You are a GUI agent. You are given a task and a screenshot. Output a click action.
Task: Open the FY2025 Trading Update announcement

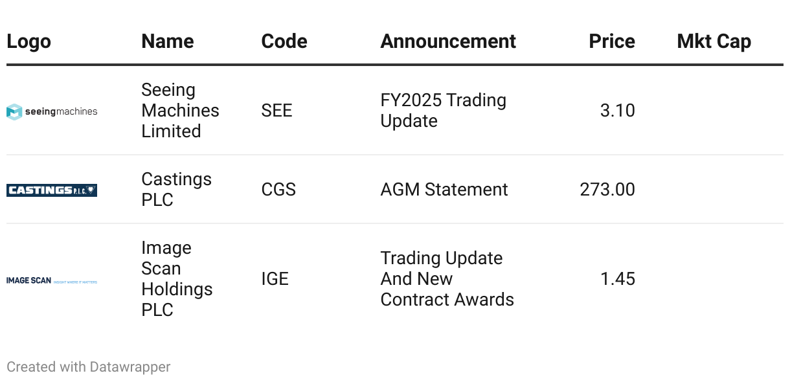[x=443, y=111]
